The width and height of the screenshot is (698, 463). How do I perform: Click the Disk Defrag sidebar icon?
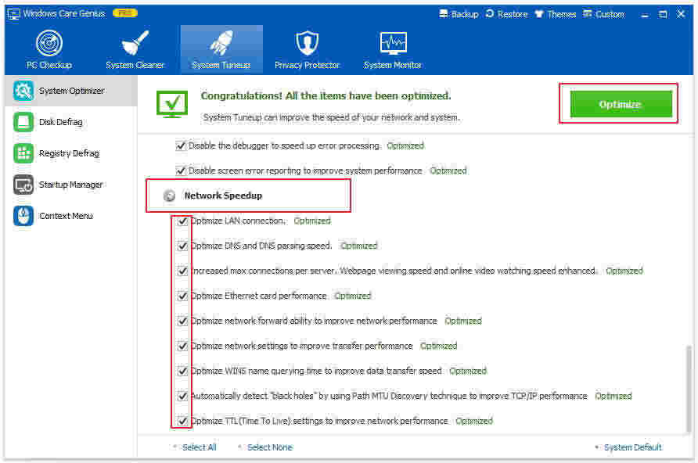pyautogui.click(x=23, y=122)
